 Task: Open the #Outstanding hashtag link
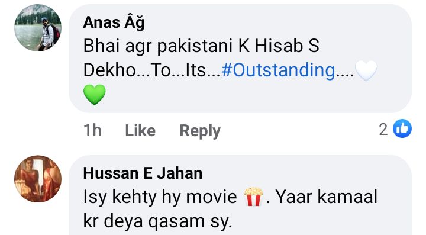pos(278,70)
